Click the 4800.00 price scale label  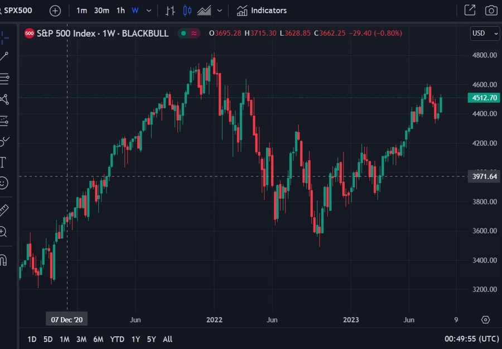point(485,55)
